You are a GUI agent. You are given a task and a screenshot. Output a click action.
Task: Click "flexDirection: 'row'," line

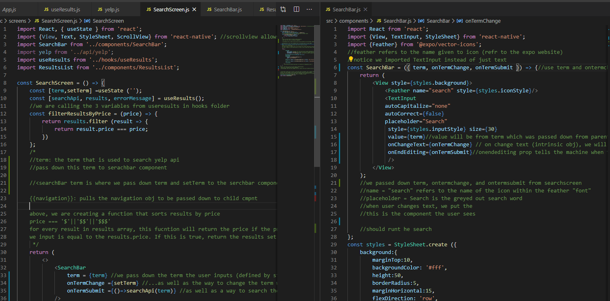[x=405, y=298]
